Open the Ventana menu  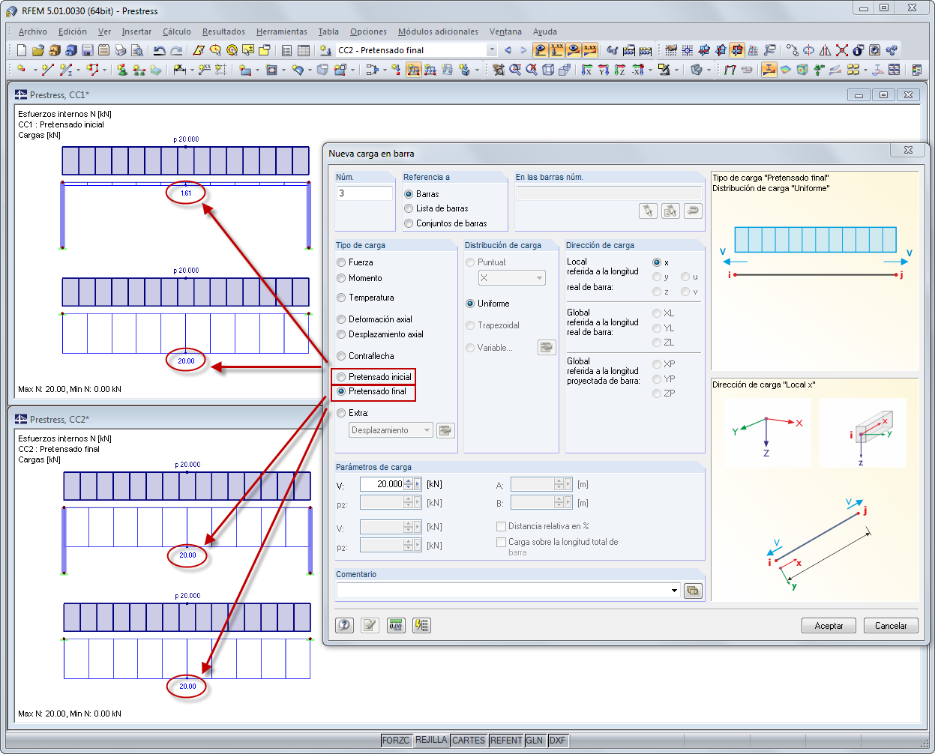point(505,31)
